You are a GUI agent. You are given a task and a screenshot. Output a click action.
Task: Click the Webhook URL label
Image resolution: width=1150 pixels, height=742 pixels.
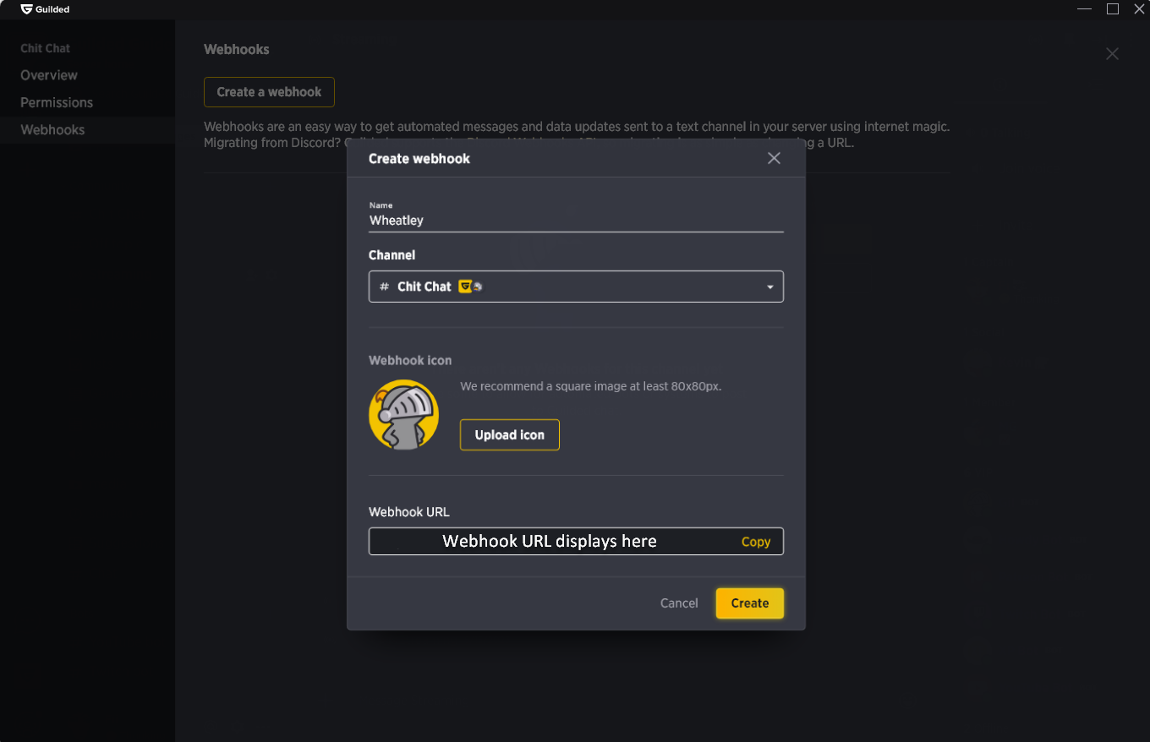click(409, 511)
